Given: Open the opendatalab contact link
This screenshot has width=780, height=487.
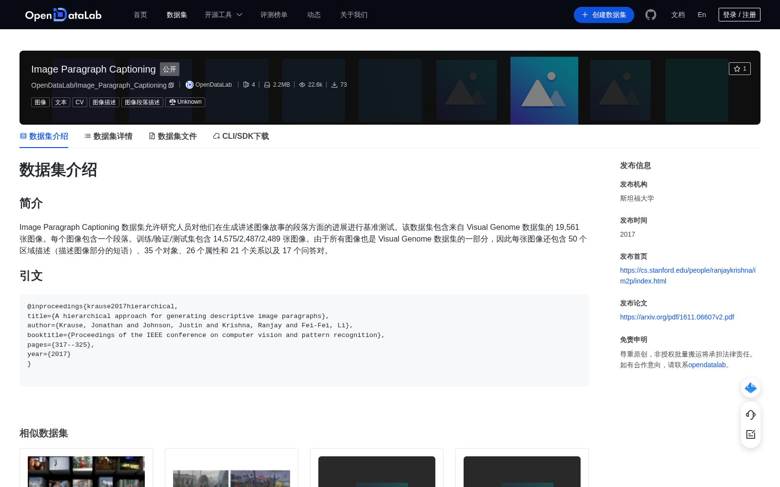Looking at the screenshot, I should [707, 365].
